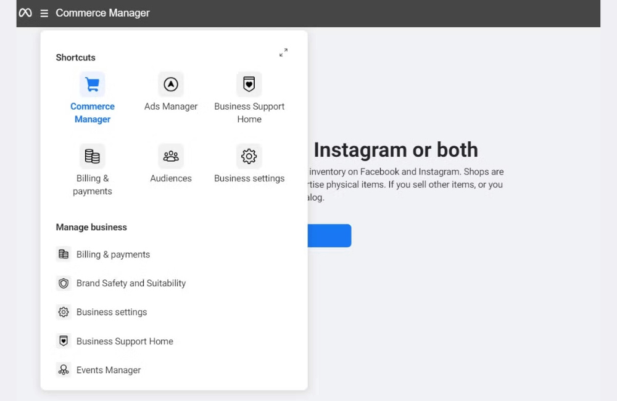Toggle the hamburger menu icon
Screen dimensions: 617x401
coord(44,13)
